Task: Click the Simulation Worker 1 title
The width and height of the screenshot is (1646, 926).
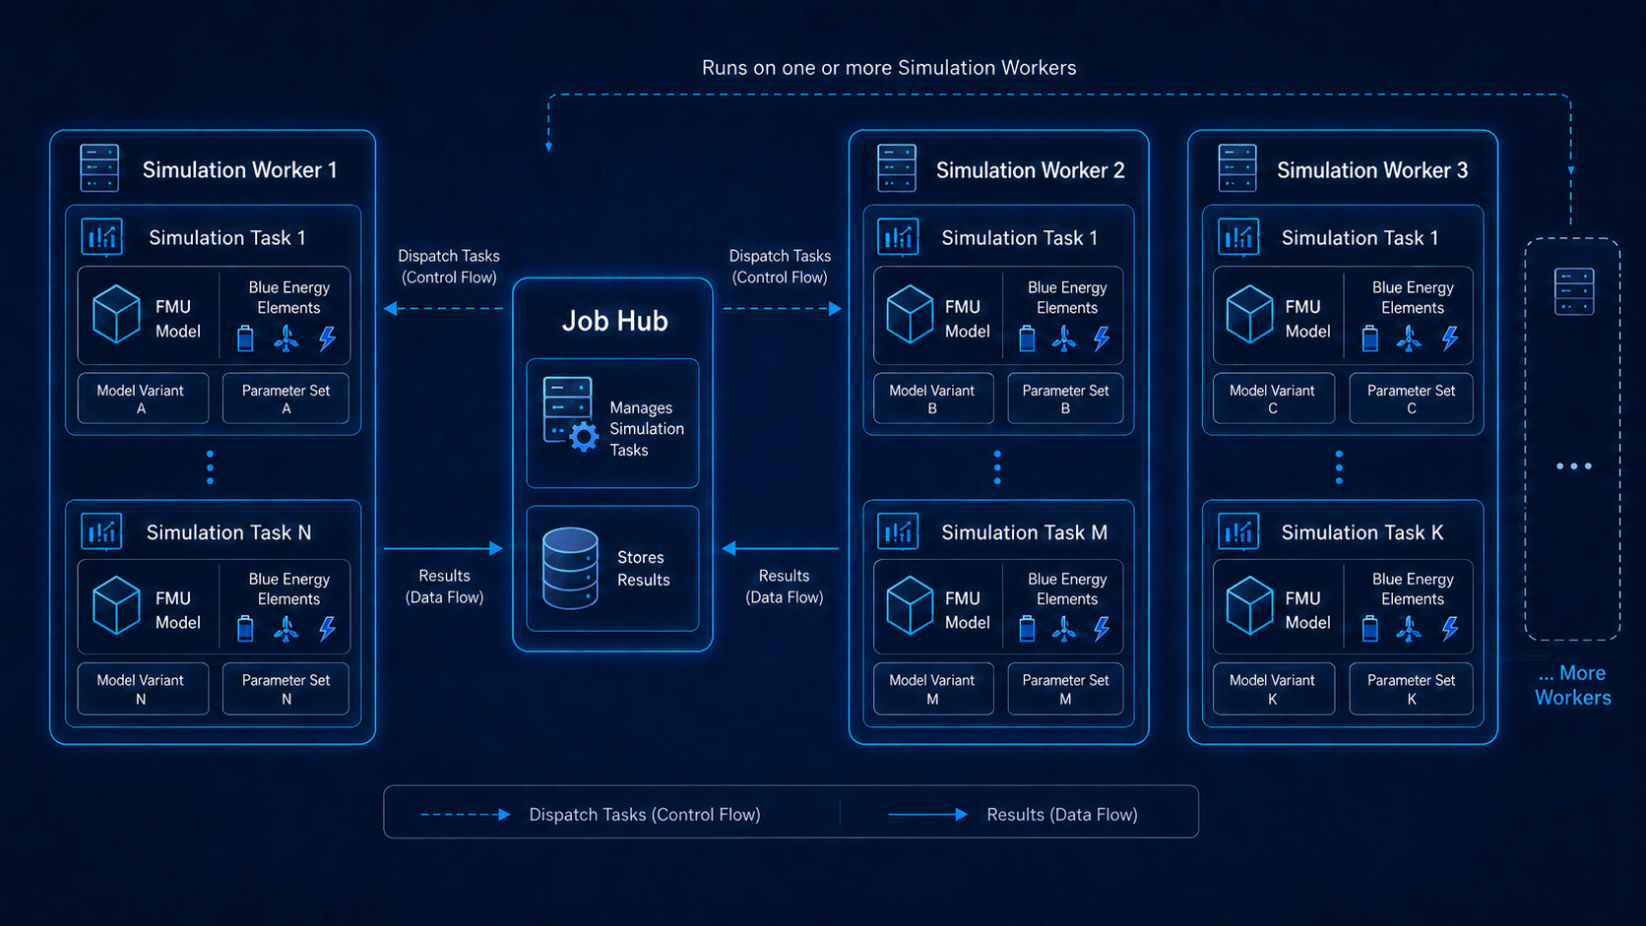Action: click(239, 170)
